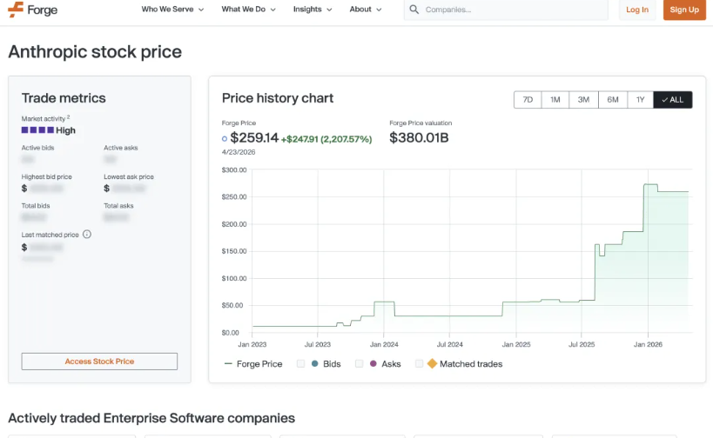Click the $259.14 Forge Price value
This screenshot has height=438, width=713.
[254, 137]
